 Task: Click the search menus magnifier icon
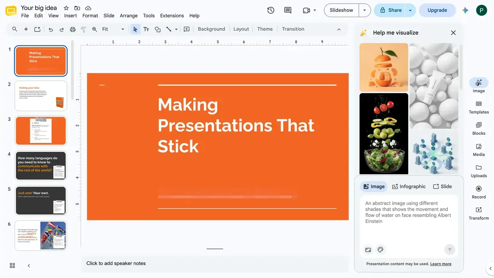pyautogui.click(x=15, y=29)
